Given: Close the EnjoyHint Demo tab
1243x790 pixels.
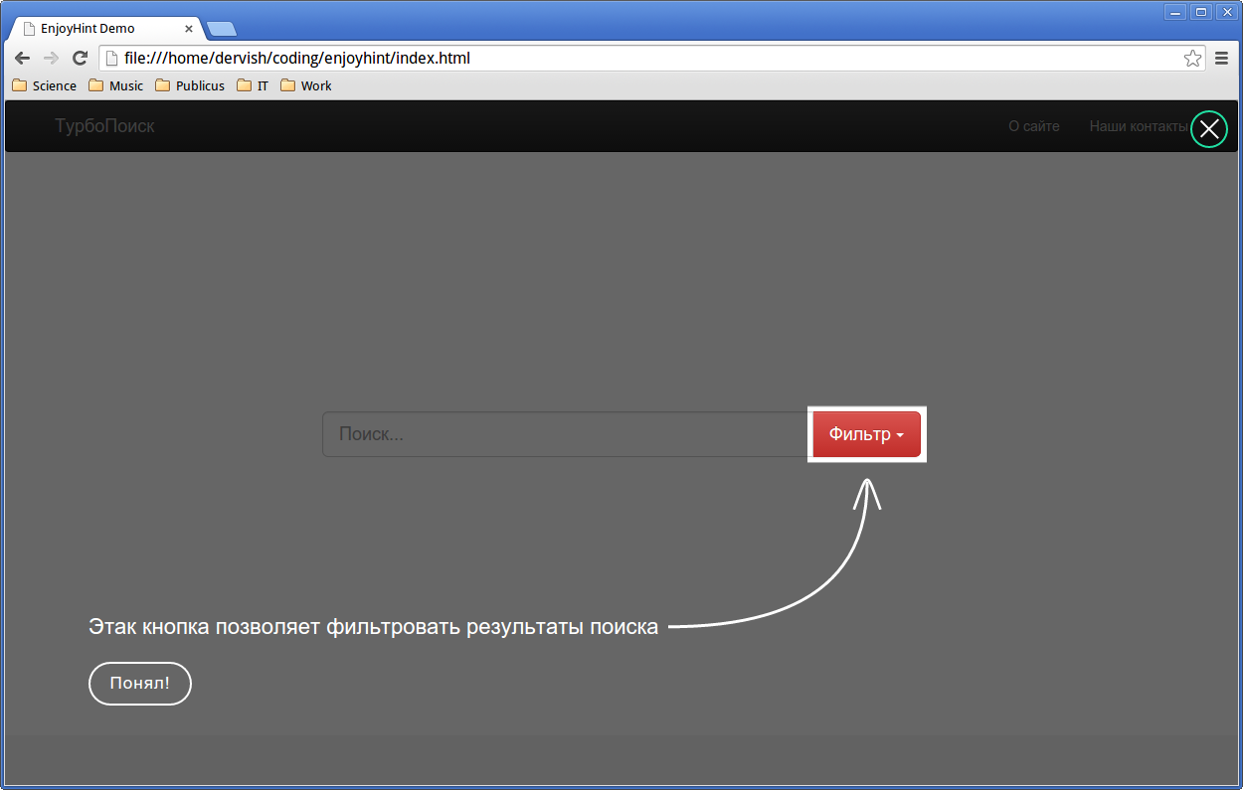Looking at the screenshot, I should coord(189,29).
